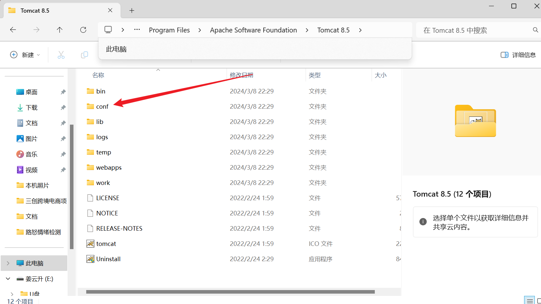541x304 pixels.
Task: Expand chevron after the monitor icon
Action: click(123, 30)
